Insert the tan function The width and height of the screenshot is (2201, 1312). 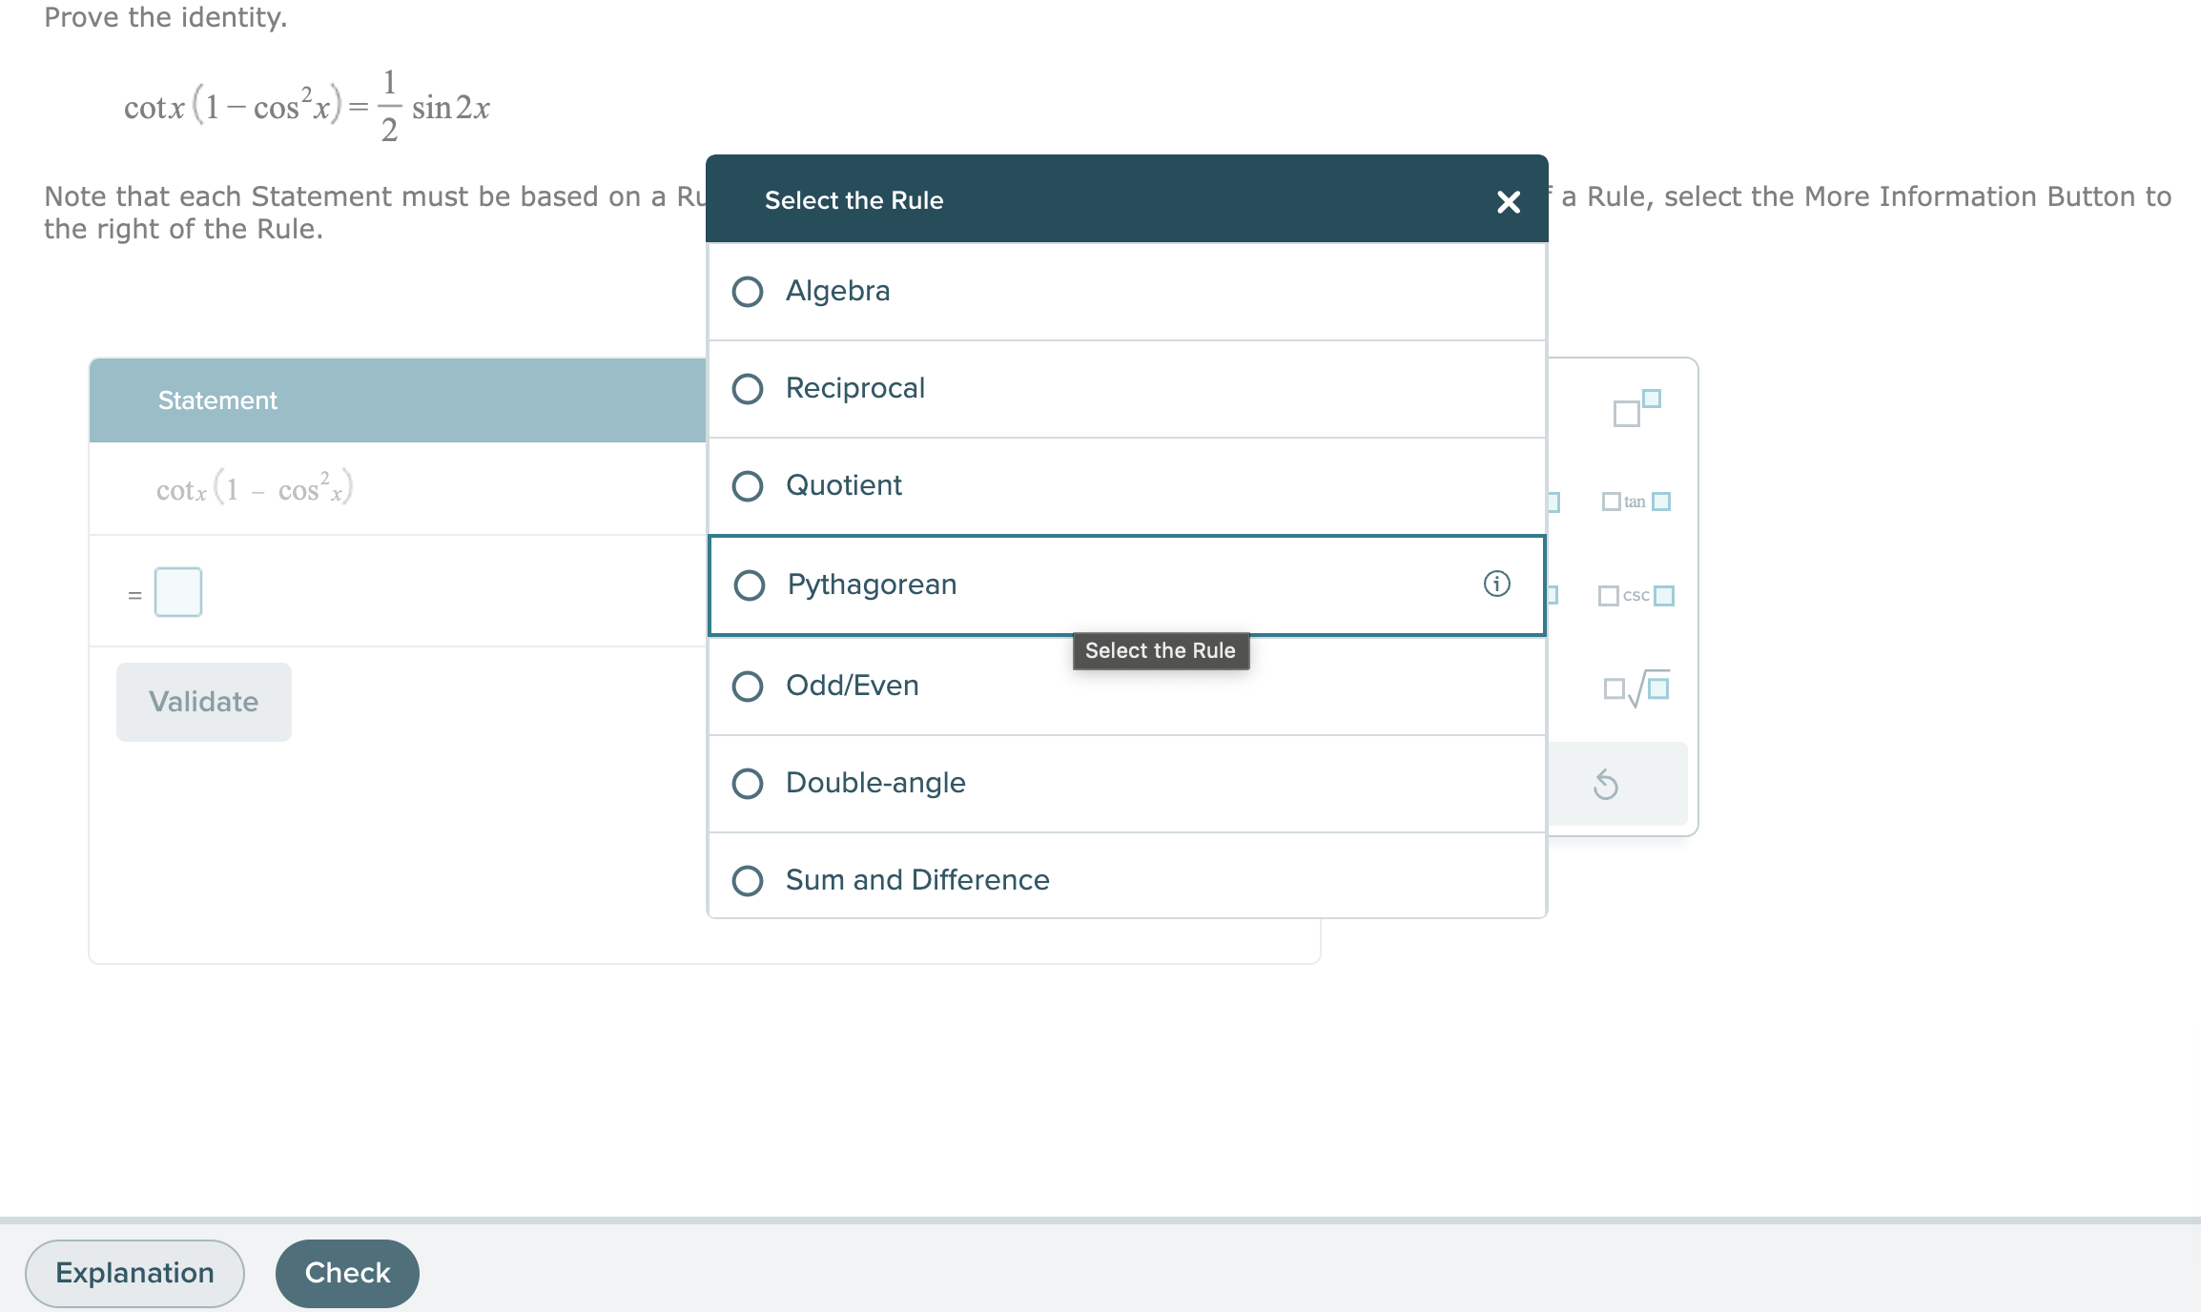point(1636,501)
